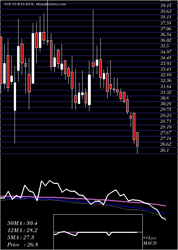Click the 28.71 price axis label
The width and height of the screenshot is (178, 250).
pos(166,121)
